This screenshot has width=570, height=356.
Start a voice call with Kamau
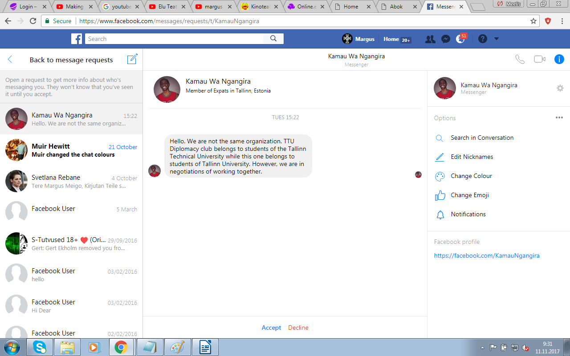(520, 59)
